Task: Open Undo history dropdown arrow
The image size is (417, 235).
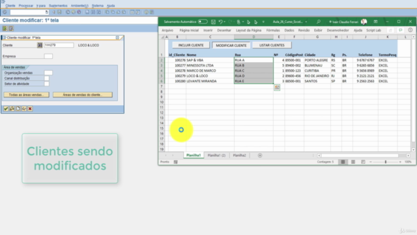Action: coord(224,22)
